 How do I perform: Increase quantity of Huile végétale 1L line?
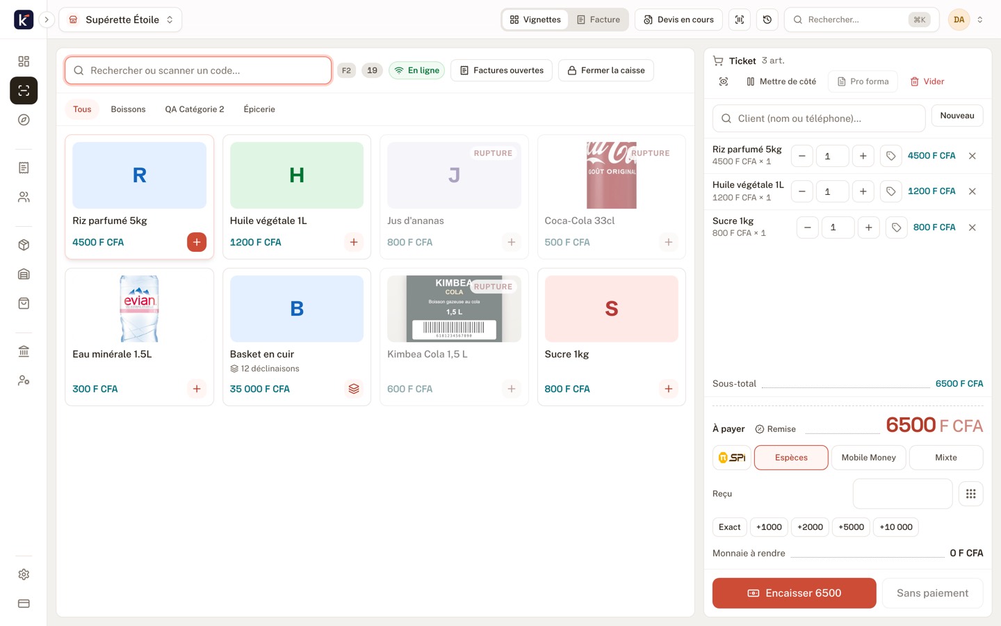[863, 191]
